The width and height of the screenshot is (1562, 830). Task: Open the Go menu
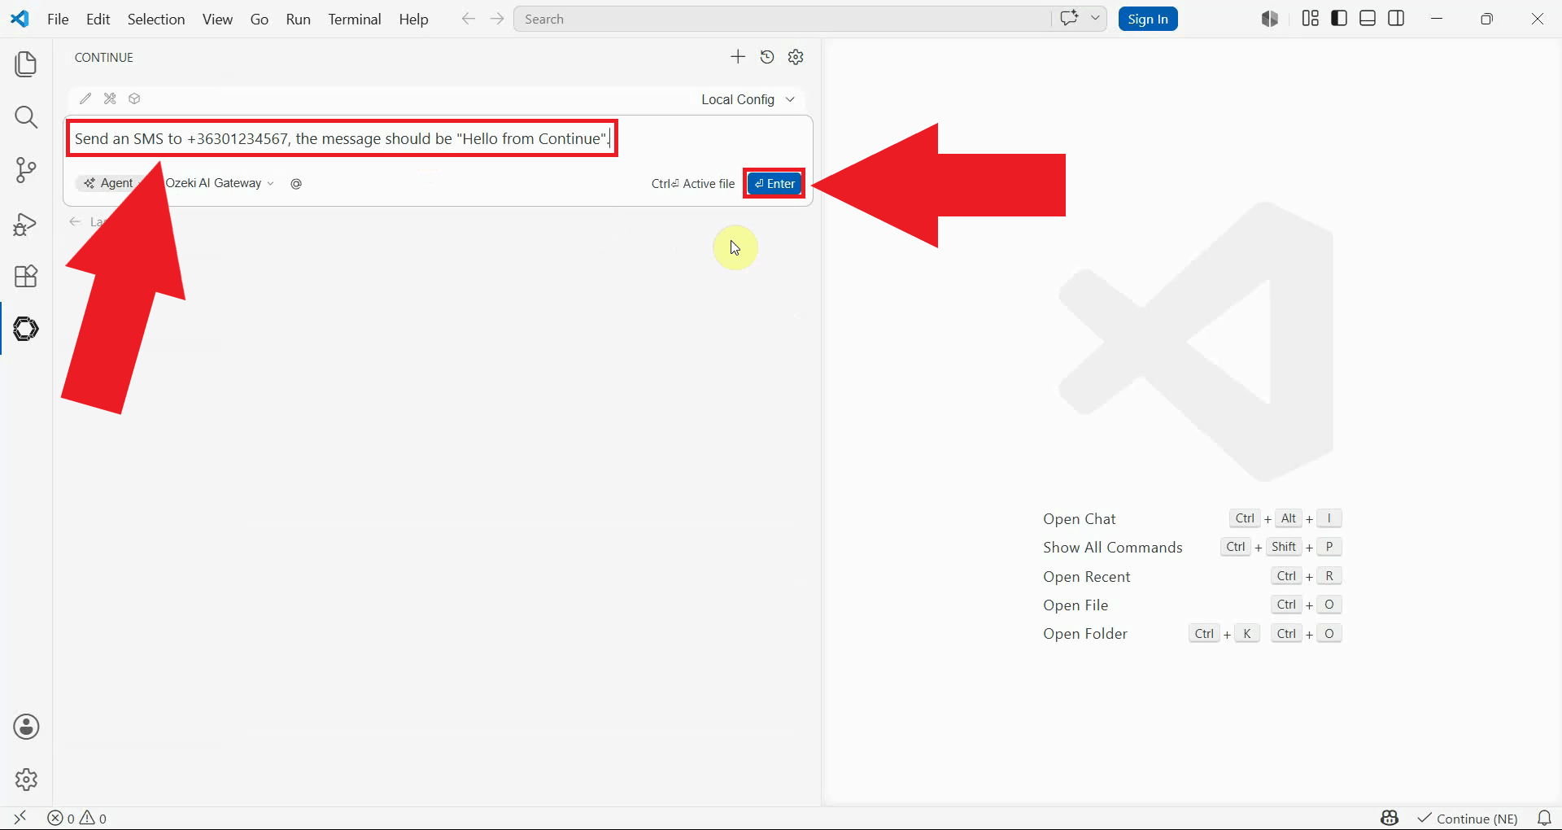260,19
